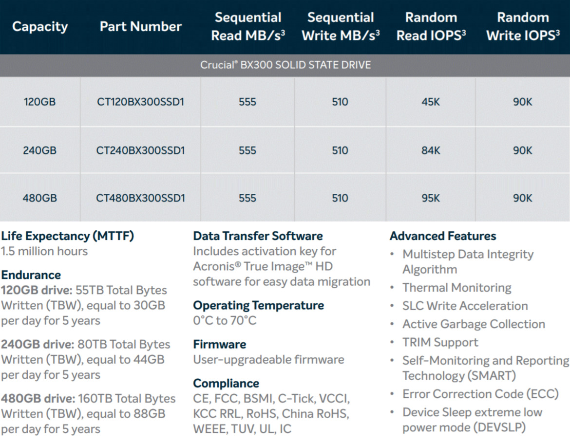570x444 pixels.
Task: Select the 480GB capacity cell
Action: (39, 198)
